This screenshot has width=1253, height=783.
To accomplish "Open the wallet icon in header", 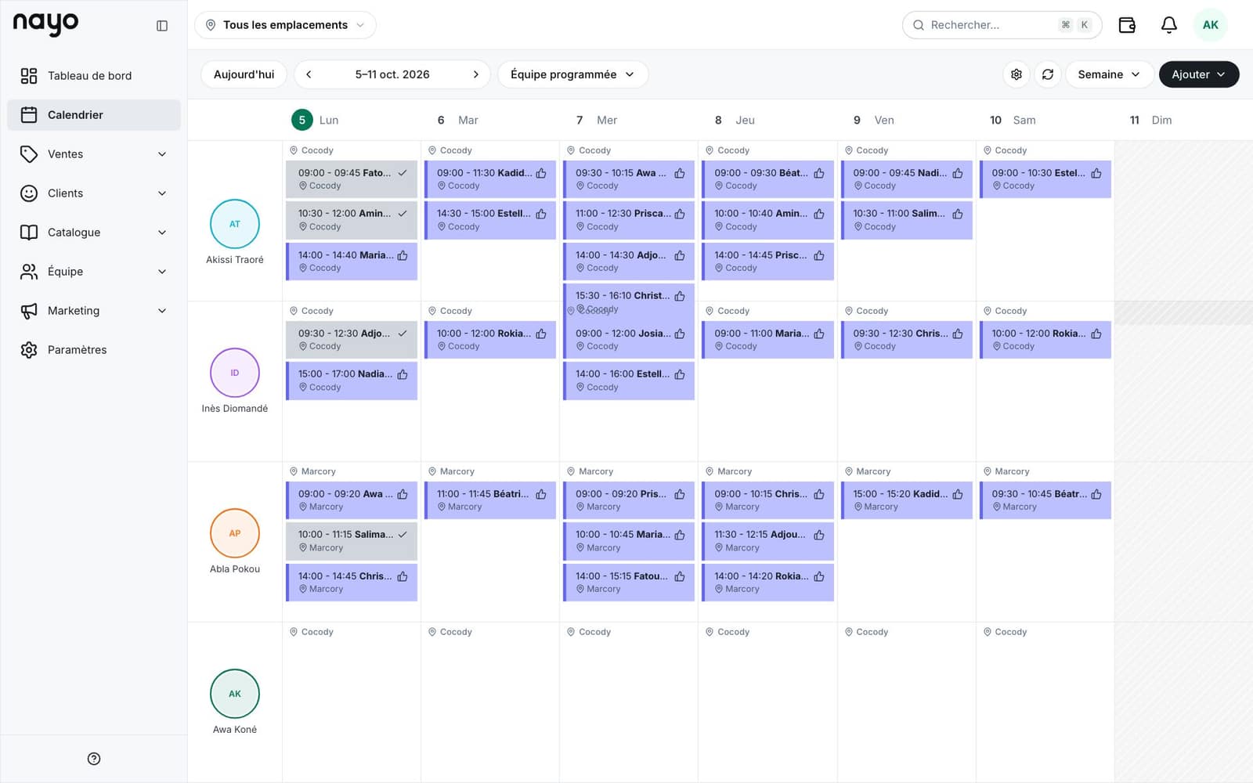I will click(x=1127, y=25).
